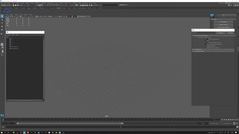The width and height of the screenshot is (239, 134).
Task: Click the Render Settings icon on the status line
Action: click(x=87, y=5)
